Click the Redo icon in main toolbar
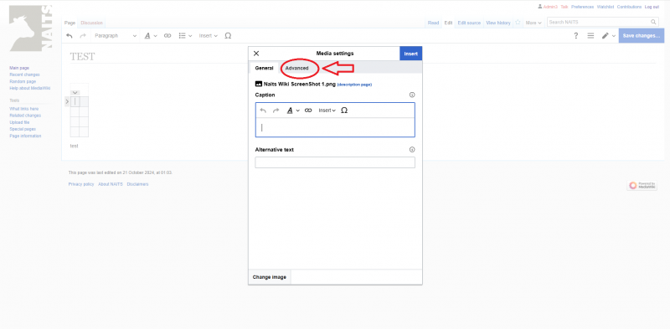The height and width of the screenshot is (329, 670). (83, 36)
